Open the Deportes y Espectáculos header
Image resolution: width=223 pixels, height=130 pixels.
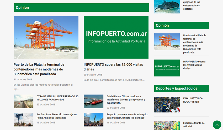182,88
